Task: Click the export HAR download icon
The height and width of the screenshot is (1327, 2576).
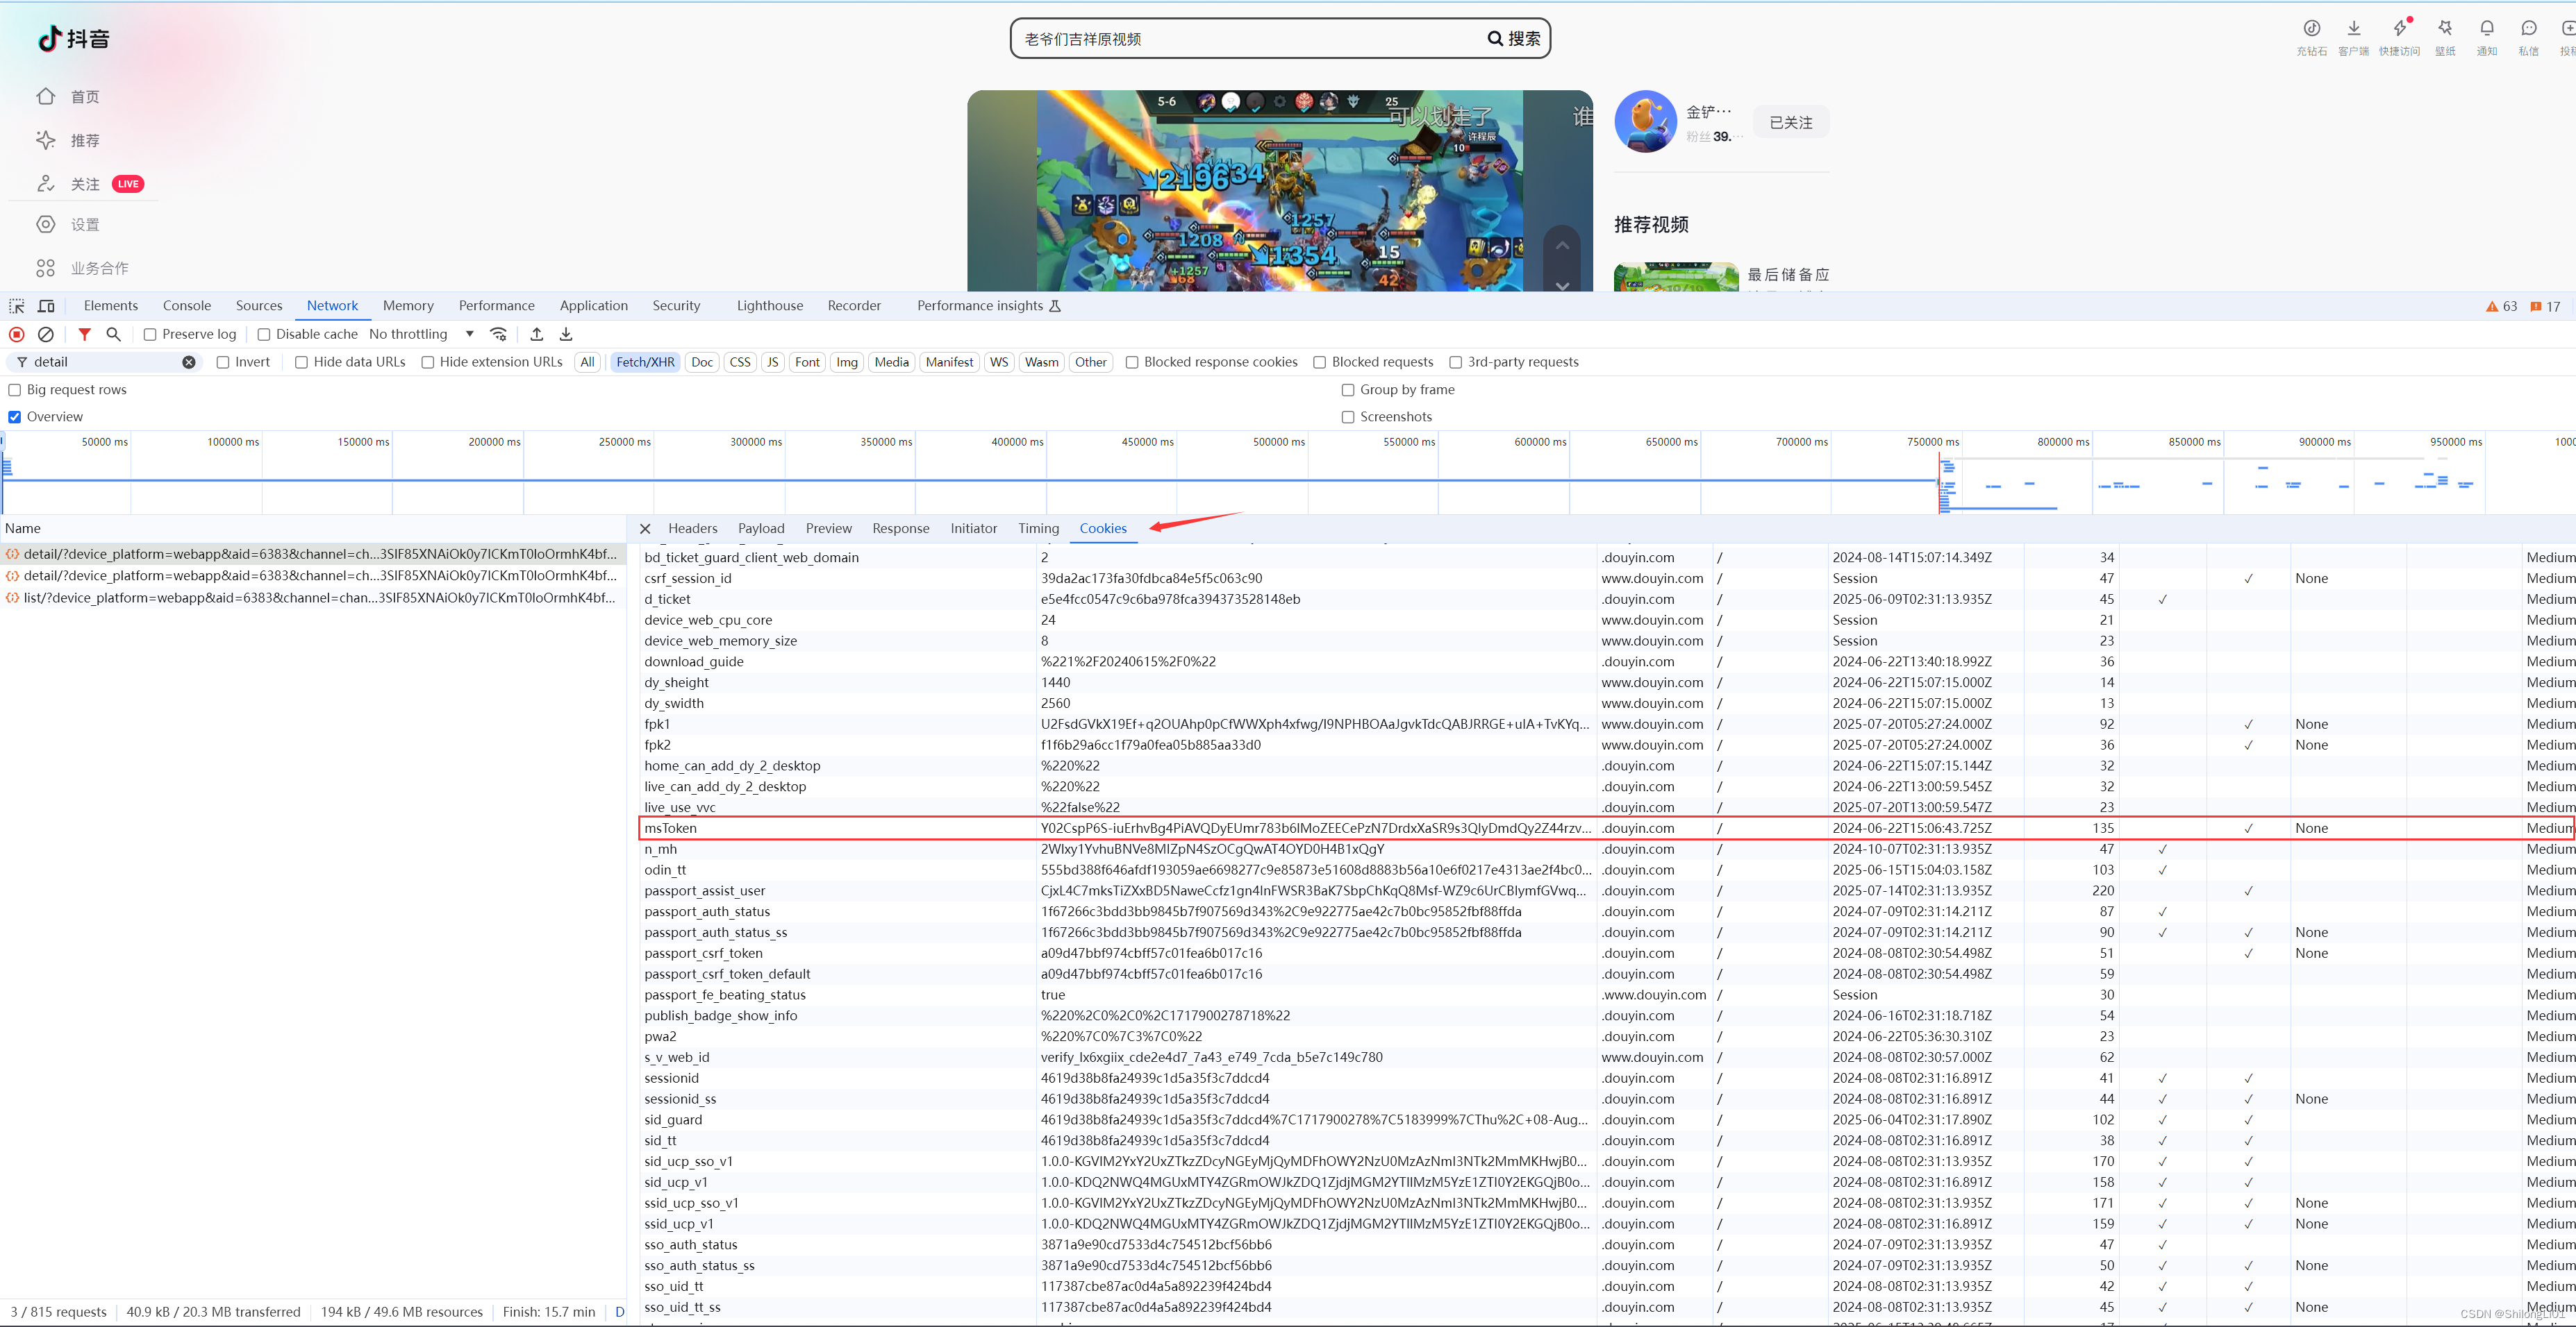Action: [566, 335]
